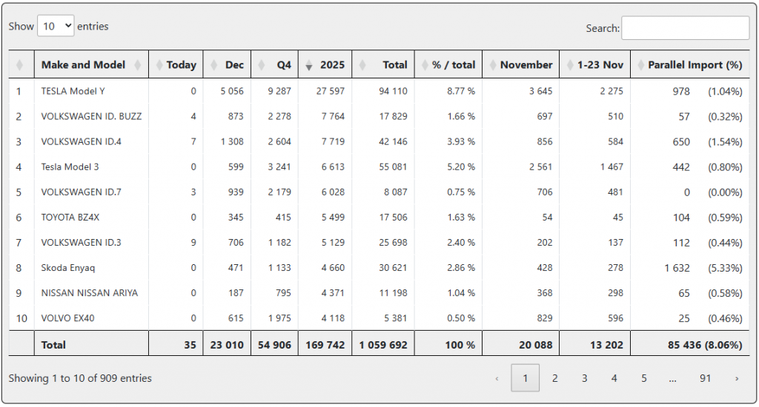The height and width of the screenshot is (407, 759).
Task: Click the Search input field
Action: click(685, 28)
